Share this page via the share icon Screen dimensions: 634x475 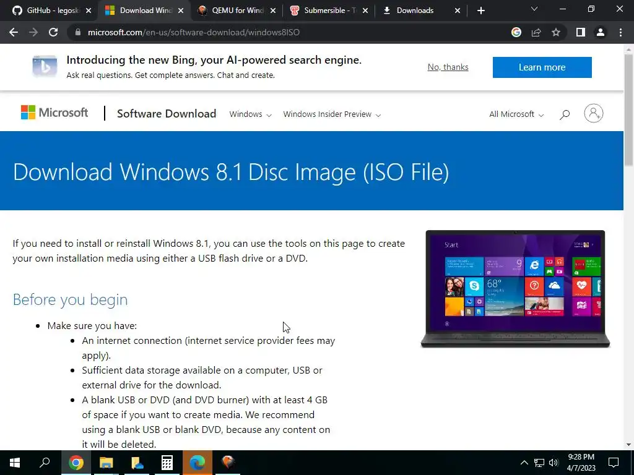536,32
